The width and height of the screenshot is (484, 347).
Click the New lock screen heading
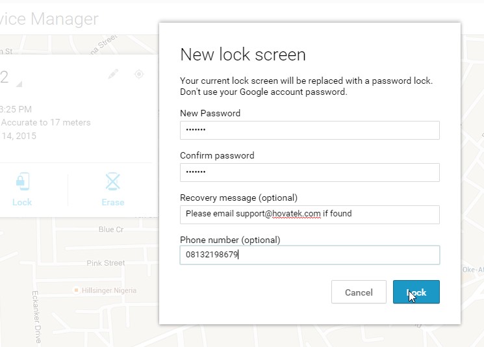pyautogui.click(x=243, y=55)
